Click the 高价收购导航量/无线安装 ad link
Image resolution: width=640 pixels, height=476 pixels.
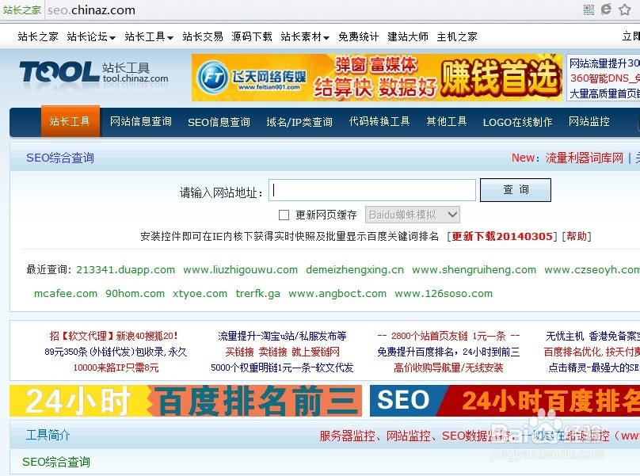(x=448, y=367)
